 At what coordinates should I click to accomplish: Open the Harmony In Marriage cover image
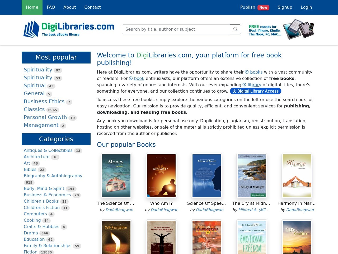pos(297,175)
